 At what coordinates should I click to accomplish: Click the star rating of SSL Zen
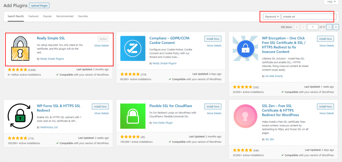[242, 150]
